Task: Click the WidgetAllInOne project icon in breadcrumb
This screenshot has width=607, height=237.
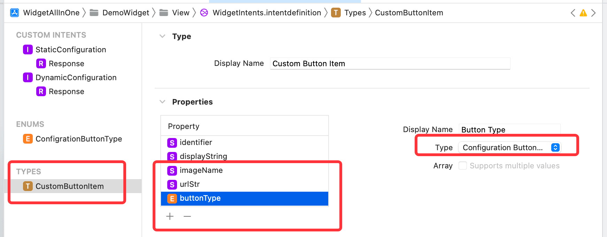Action: pyautogui.click(x=15, y=13)
